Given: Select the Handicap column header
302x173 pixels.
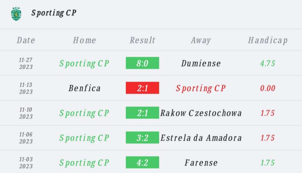Looking at the screenshot, I should click(268, 40).
